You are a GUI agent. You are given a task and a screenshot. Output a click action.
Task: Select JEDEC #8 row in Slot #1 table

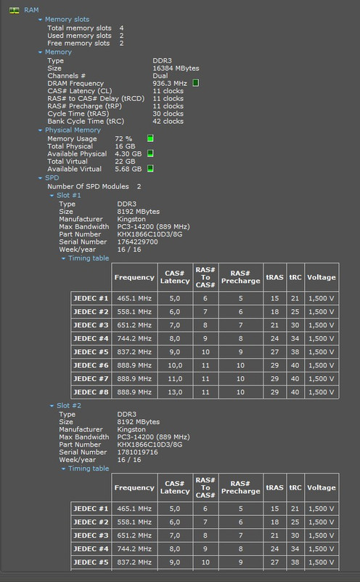pyautogui.click(x=205, y=392)
